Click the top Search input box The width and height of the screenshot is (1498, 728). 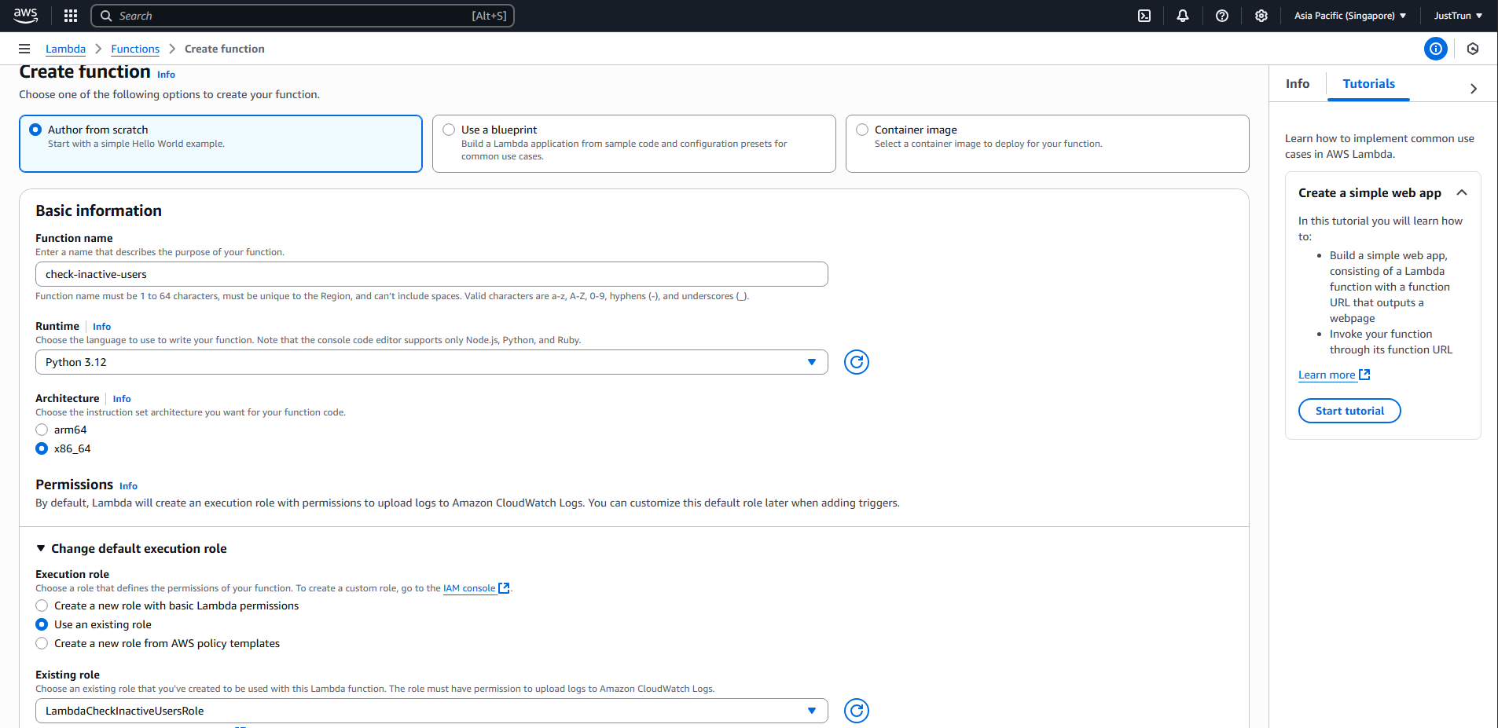tap(303, 16)
